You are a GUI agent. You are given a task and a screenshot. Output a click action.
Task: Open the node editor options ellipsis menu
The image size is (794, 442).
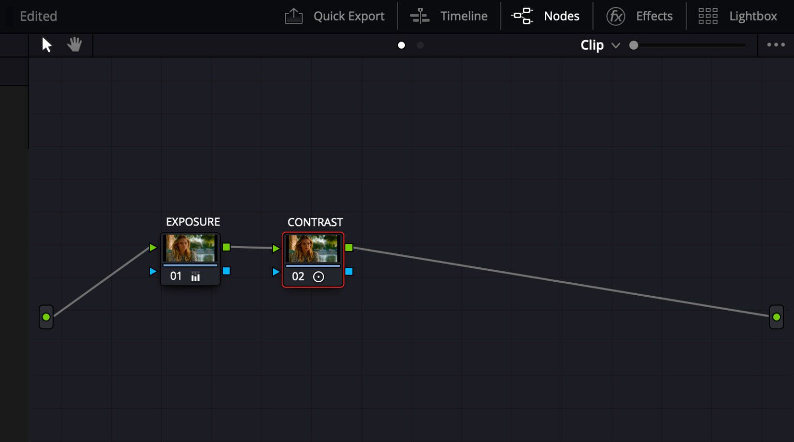tap(775, 45)
